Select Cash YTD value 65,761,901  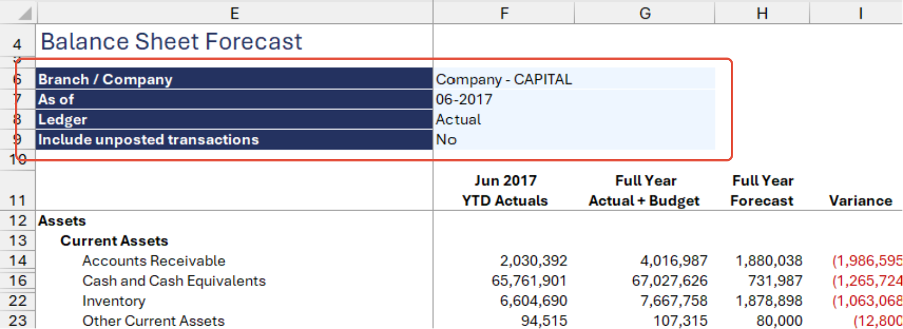(x=529, y=281)
